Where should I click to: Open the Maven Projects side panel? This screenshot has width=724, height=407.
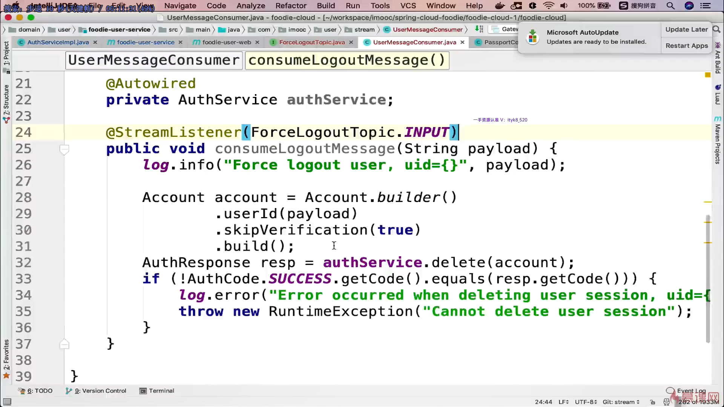[x=718, y=141]
